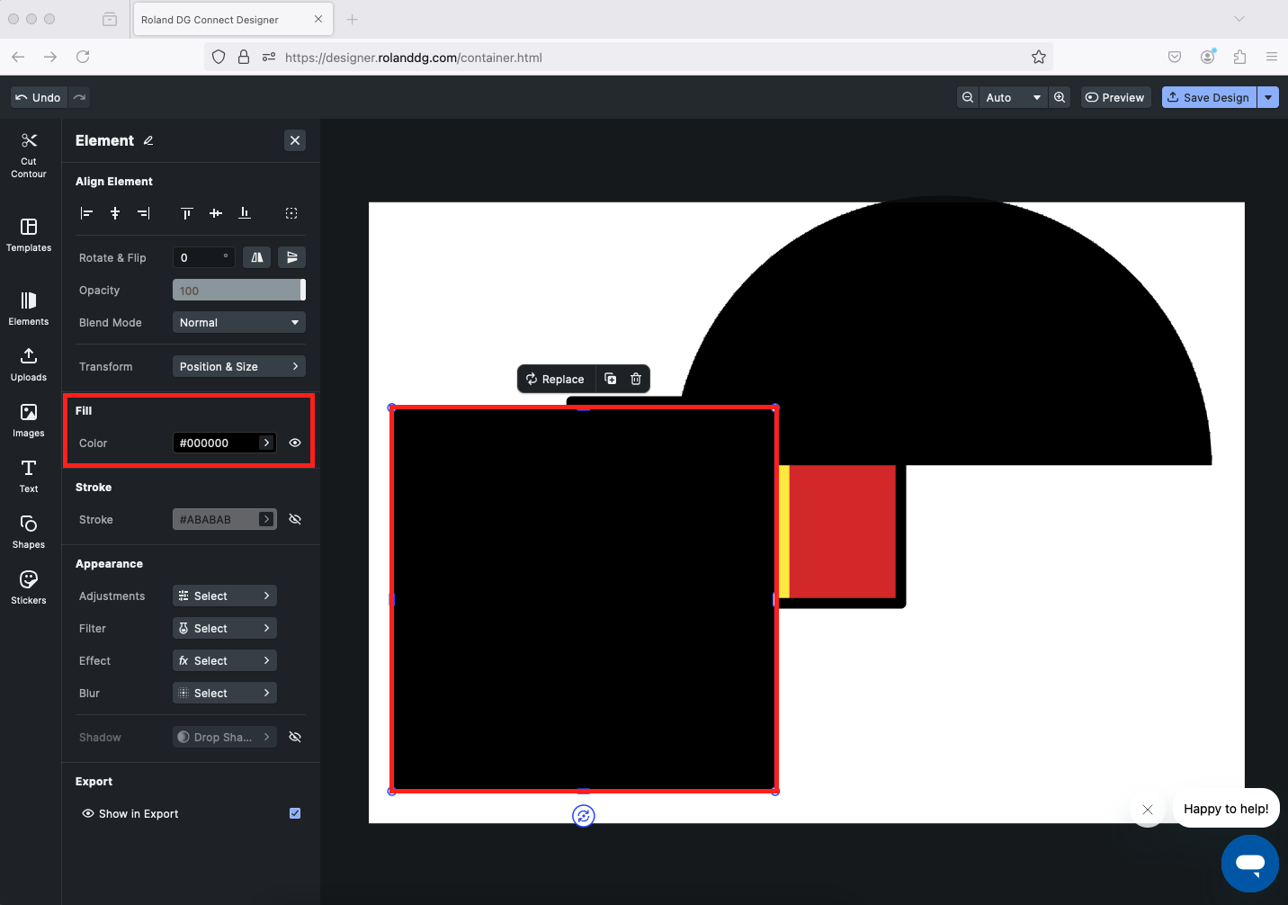Select the red rectangle on canvas
Image resolution: width=1288 pixels, height=905 pixels.
(x=843, y=531)
